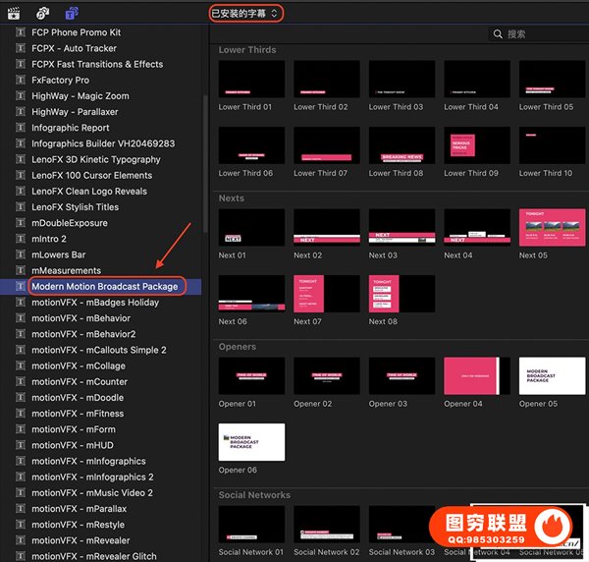Click title icon next to Infographic Report

(x=20, y=128)
